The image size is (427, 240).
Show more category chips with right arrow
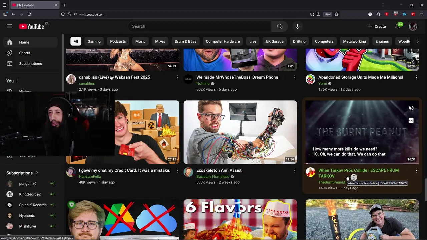[x=417, y=41]
